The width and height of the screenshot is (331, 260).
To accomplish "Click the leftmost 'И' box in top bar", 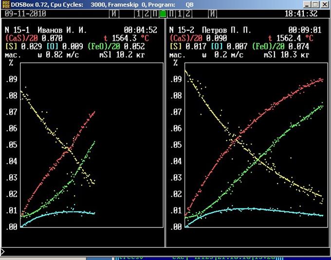I will (x=114, y=14).
